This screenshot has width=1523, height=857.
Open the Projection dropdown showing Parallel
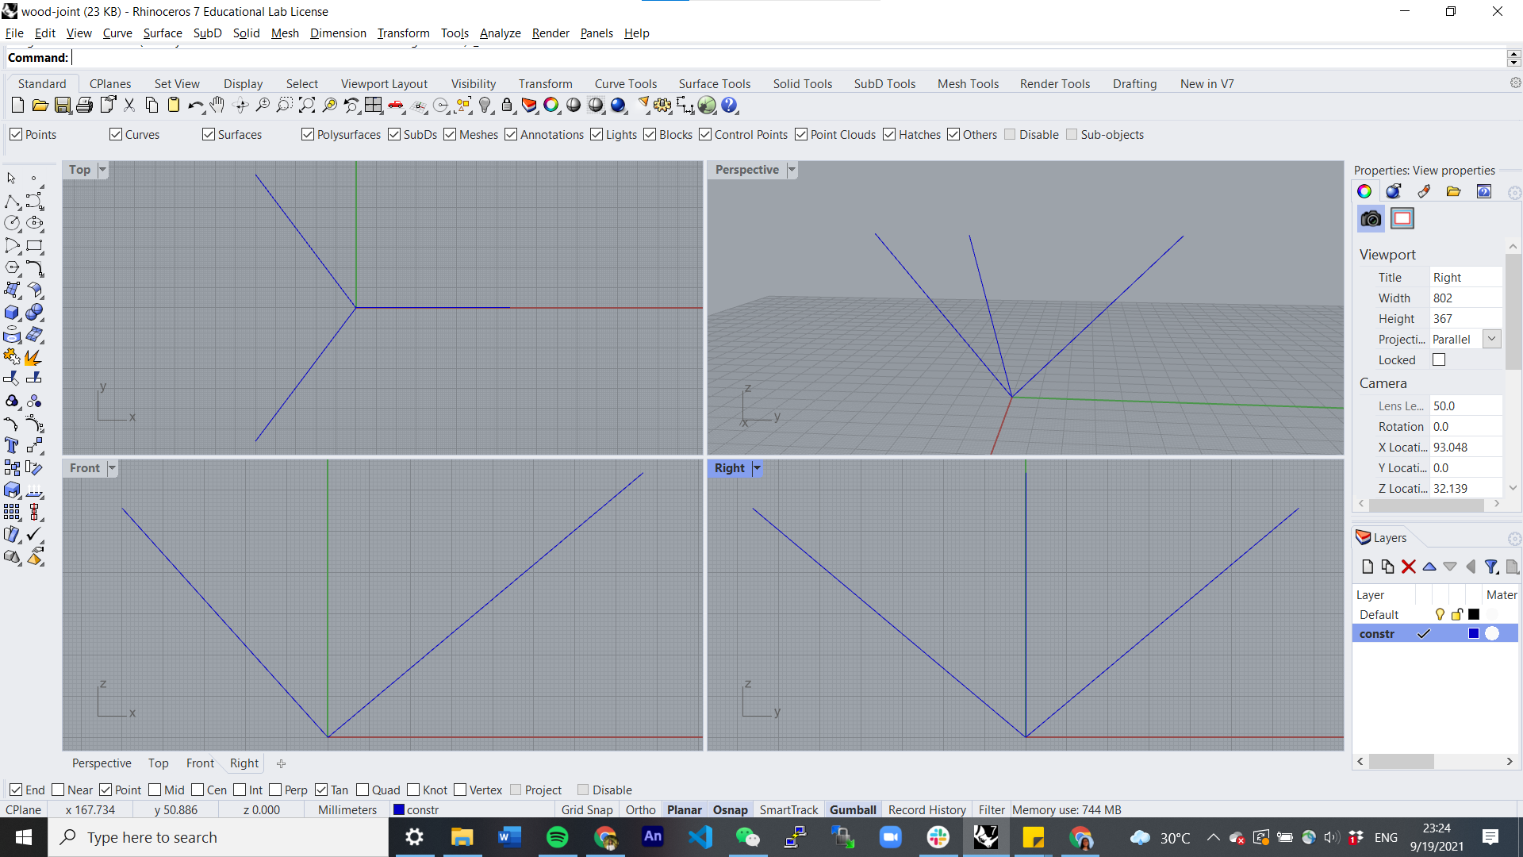[x=1491, y=340]
